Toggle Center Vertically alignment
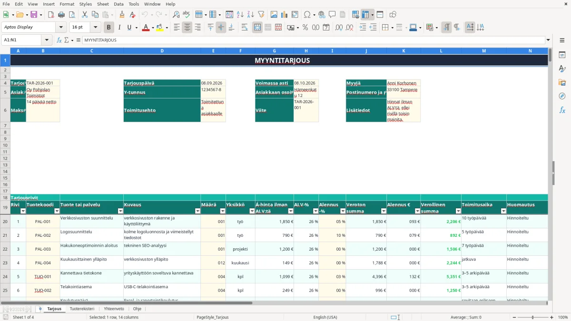Viewport: 571px width, 321px height. pyautogui.click(x=221, y=28)
